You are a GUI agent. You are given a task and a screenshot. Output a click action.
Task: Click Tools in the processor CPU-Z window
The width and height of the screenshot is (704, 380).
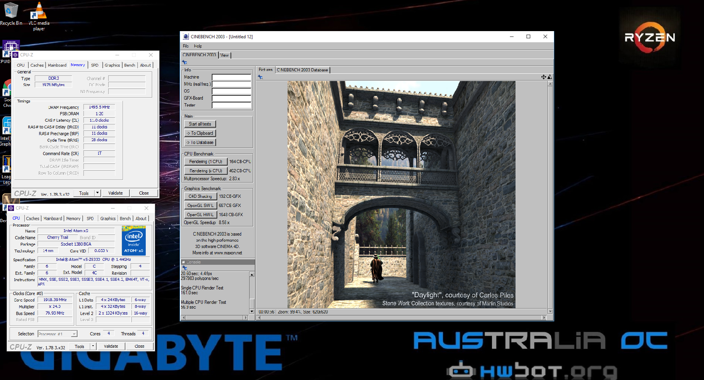[x=79, y=346]
